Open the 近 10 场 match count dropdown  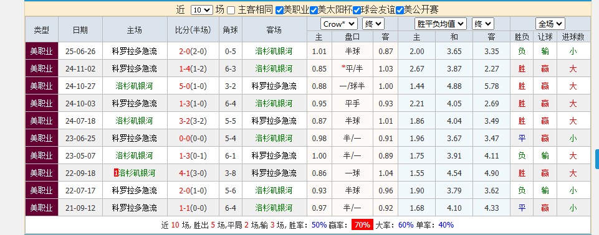coord(202,10)
